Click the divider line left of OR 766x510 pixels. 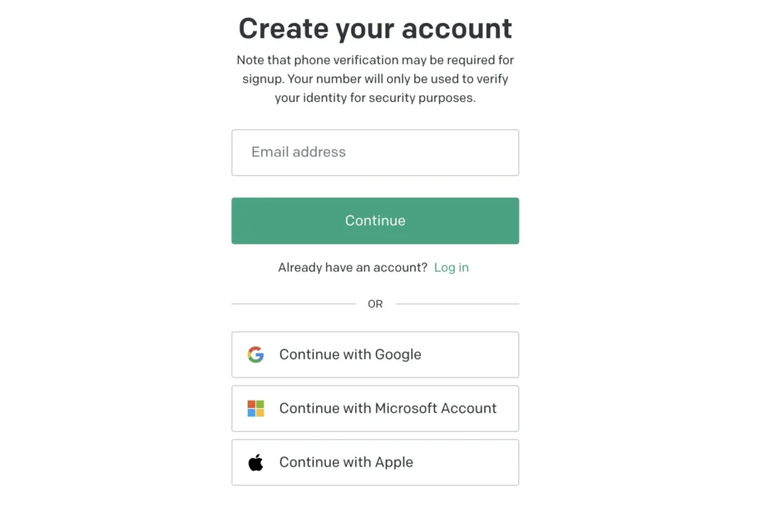(292, 304)
